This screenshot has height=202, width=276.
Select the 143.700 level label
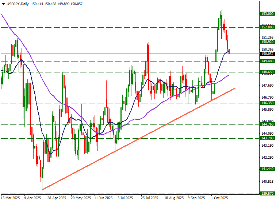click(x=267, y=139)
